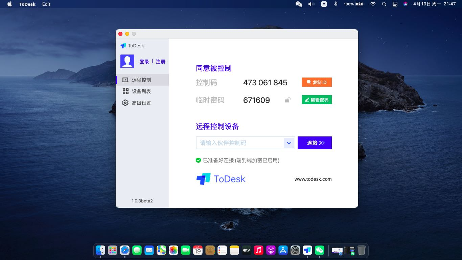Click the green shield ready status icon
The height and width of the screenshot is (260, 462).
click(199, 160)
